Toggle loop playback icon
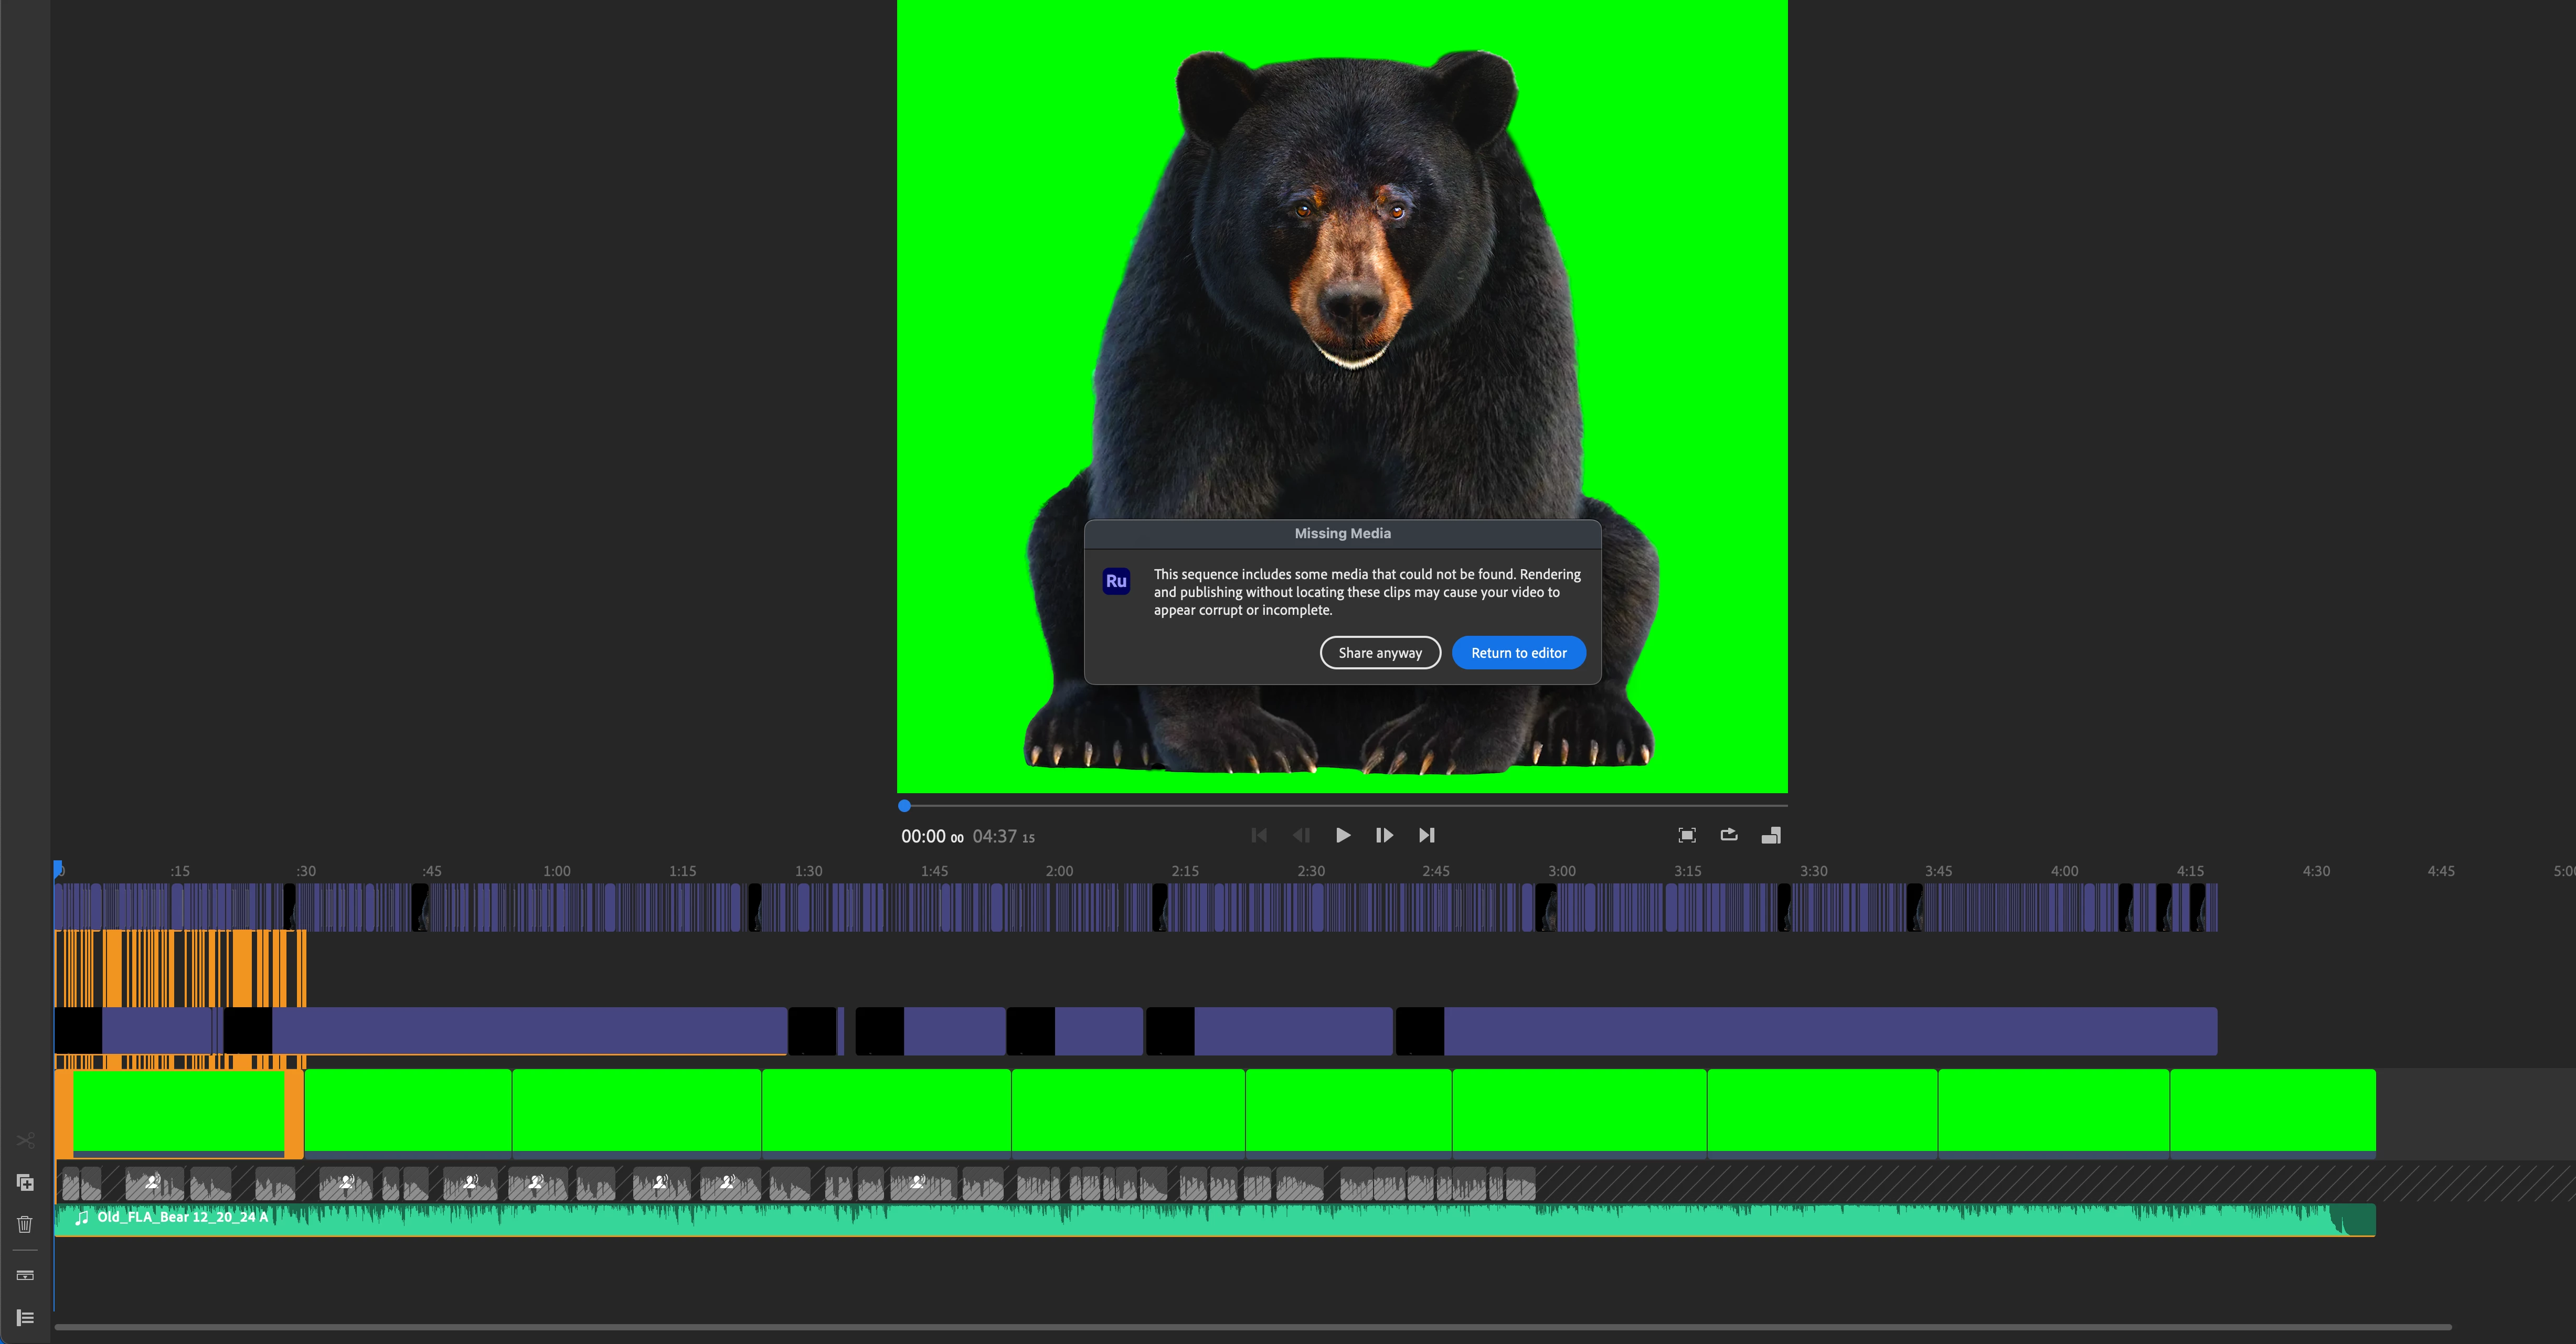 1728,835
